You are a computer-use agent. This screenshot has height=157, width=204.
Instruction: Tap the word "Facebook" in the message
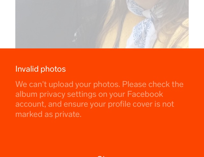(x=145, y=94)
